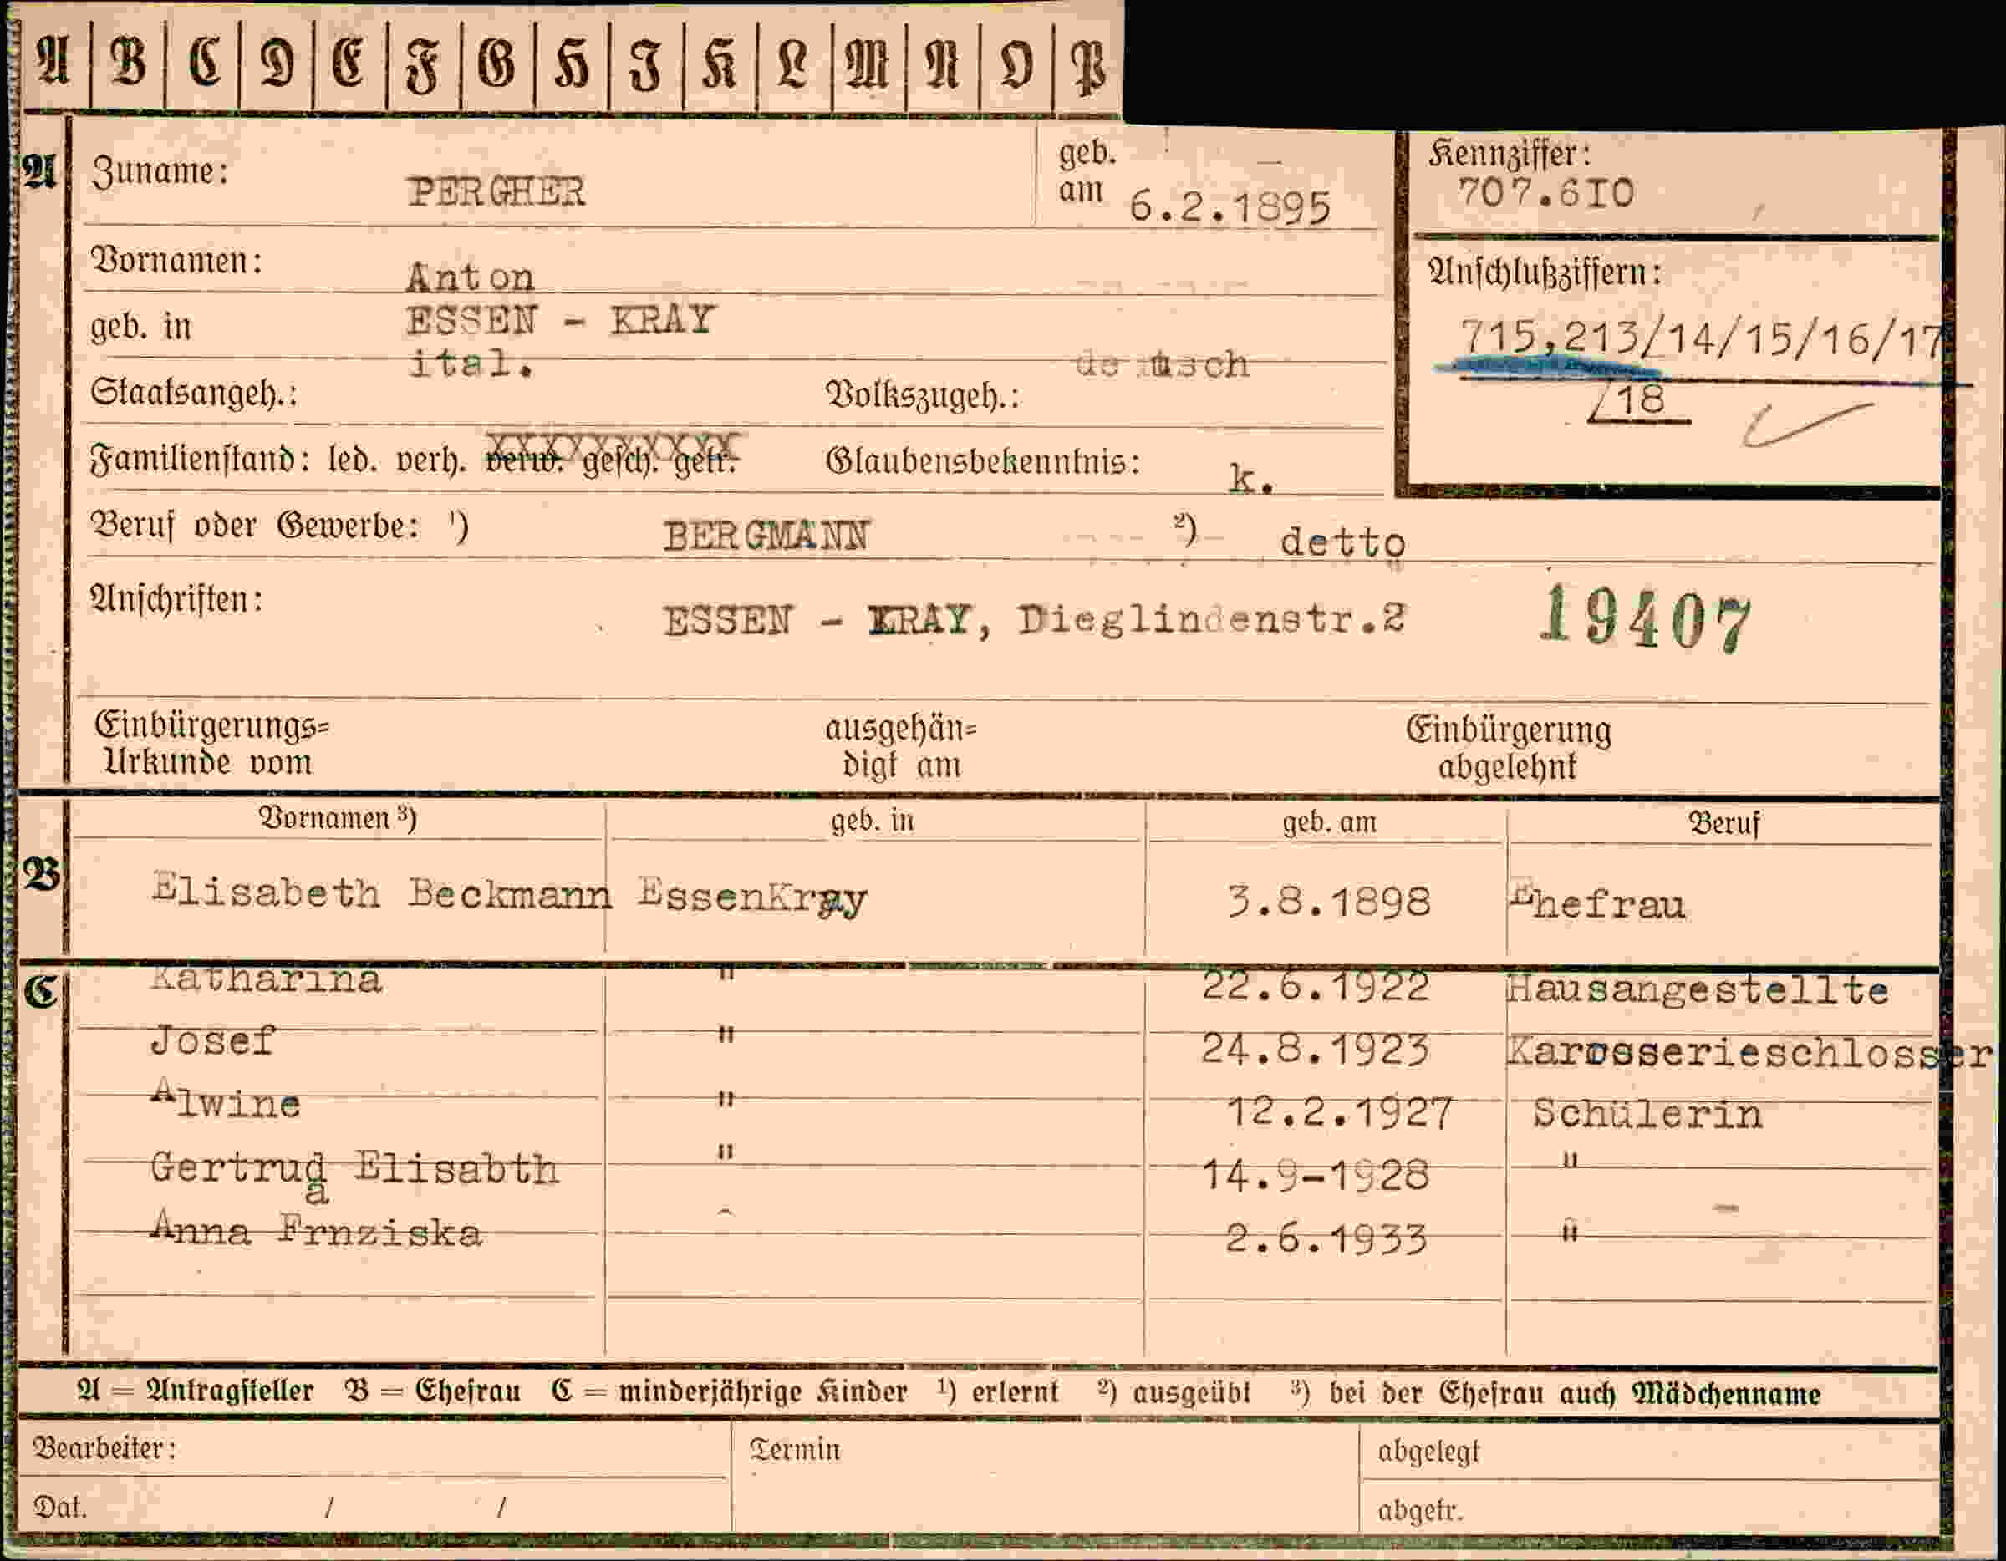Click the occupation 'Schülerin'

(1647, 1114)
